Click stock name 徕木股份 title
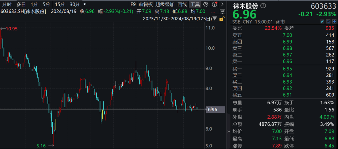Image resolution: width=338 pixels, height=149 pixels. (246, 6)
